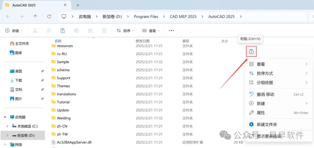Screen dimensions: 314x148
Task: Open 排序方式 submenu in context menu
Action: tap(278, 73)
